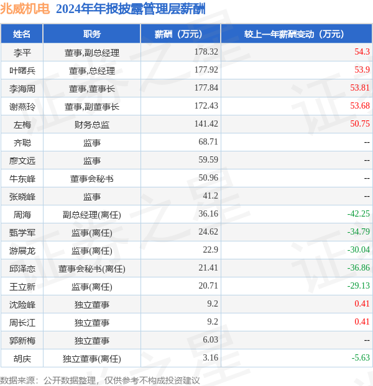Image resolution: width=373 pixels, height=386 pixels.
Task: Select the name 李平
Action: click(x=22, y=52)
